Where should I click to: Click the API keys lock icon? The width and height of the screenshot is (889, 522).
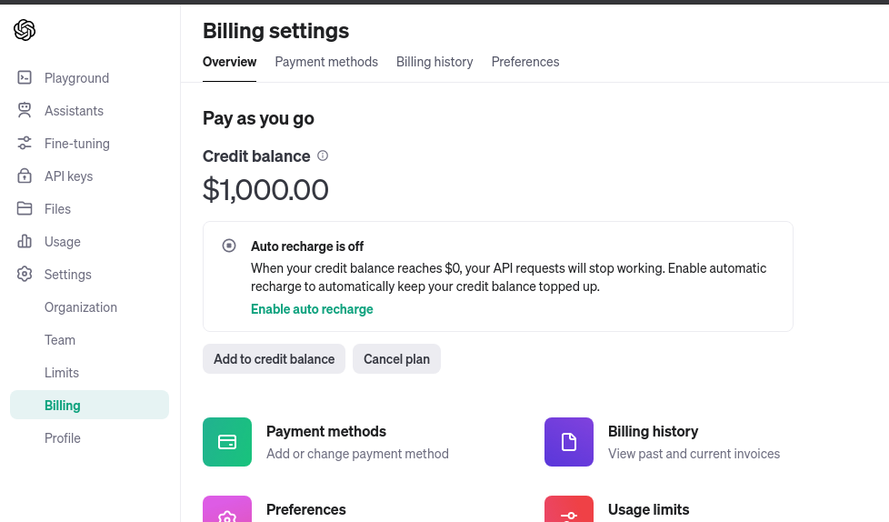click(25, 176)
